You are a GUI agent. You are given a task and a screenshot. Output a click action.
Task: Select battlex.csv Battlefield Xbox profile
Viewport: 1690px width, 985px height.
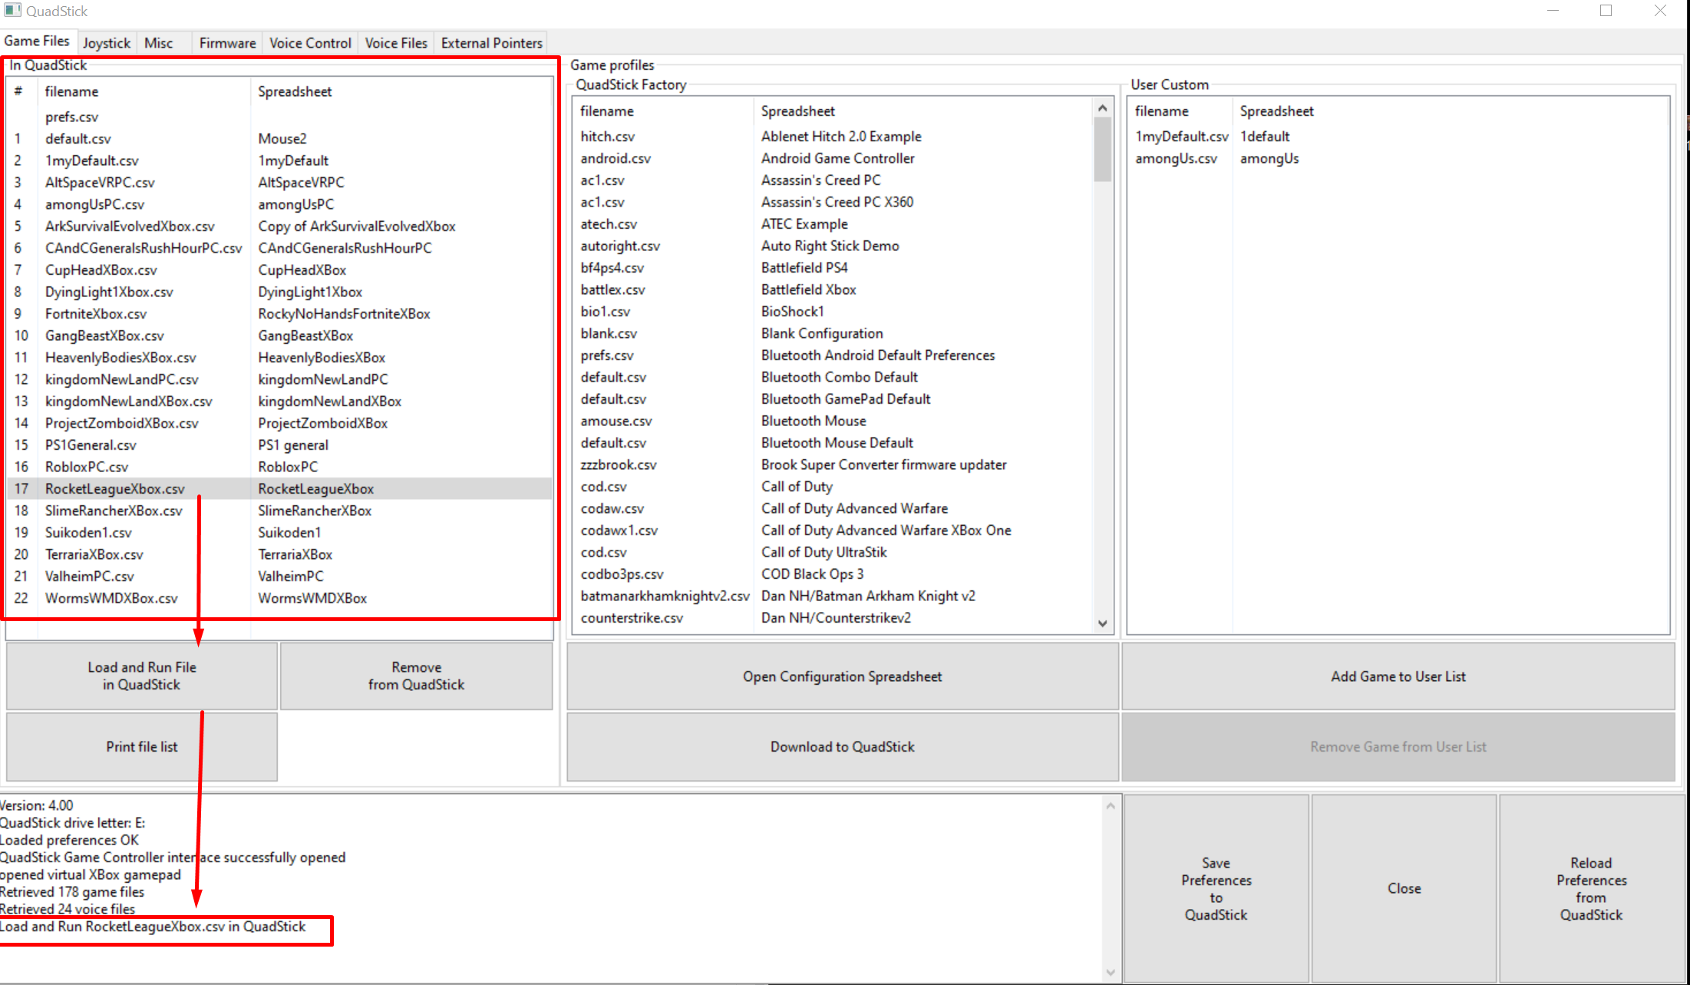pyautogui.click(x=833, y=289)
